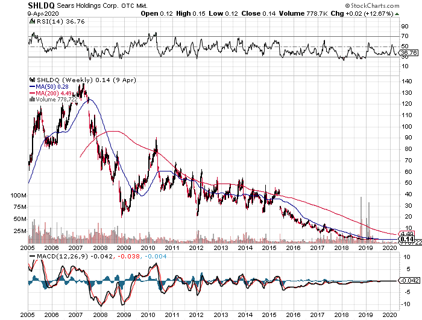Click the RSI(14) 36.76 legend text

[x=60, y=21]
